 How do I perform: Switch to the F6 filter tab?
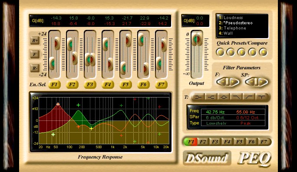[x=251, y=142]
